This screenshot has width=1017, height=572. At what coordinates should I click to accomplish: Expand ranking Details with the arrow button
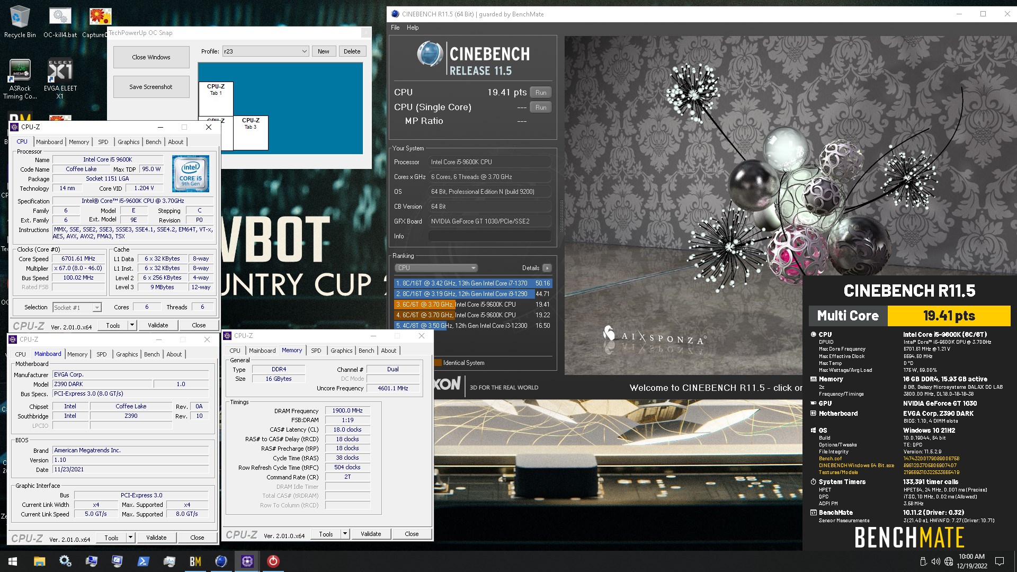547,268
